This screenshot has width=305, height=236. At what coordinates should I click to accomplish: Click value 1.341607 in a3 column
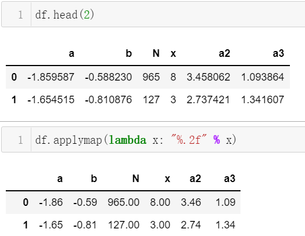pos(263,100)
